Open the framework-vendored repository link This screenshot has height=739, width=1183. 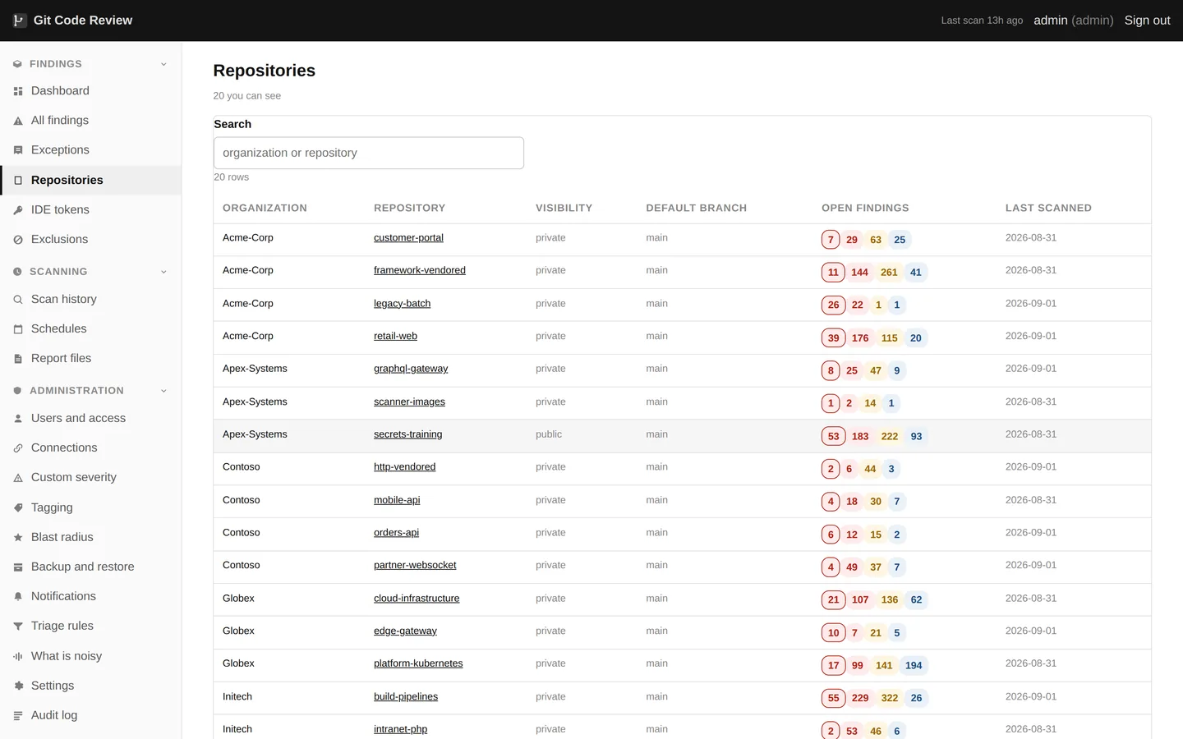(420, 270)
